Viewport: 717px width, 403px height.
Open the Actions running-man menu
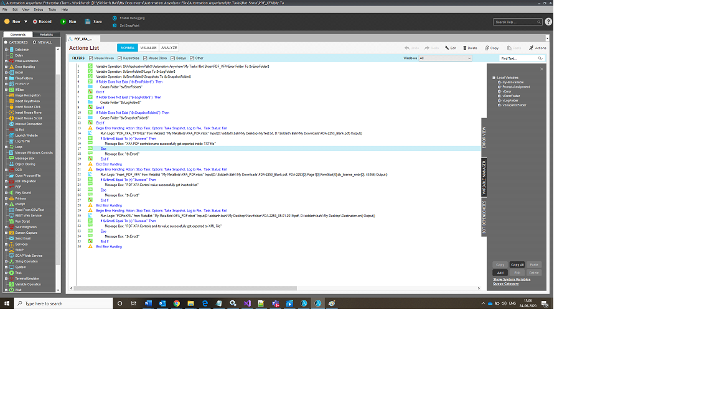pyautogui.click(x=537, y=47)
